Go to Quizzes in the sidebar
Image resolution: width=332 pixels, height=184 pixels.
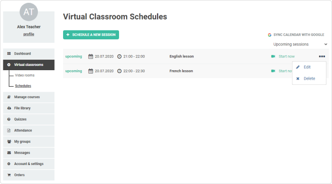tap(29, 119)
